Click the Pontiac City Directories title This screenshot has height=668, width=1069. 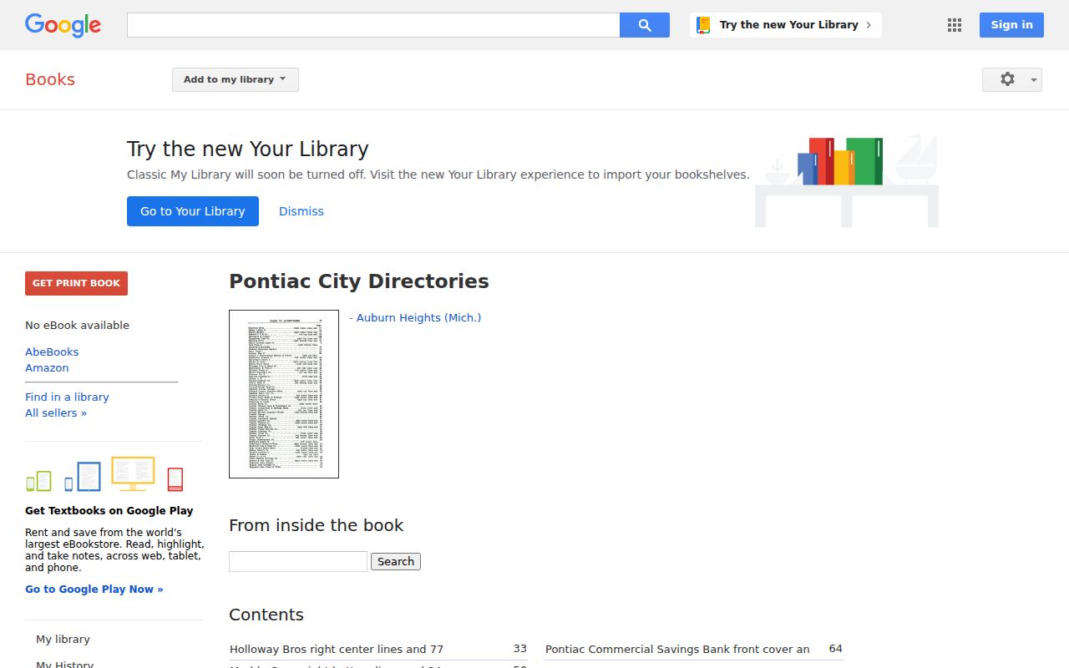click(x=359, y=281)
